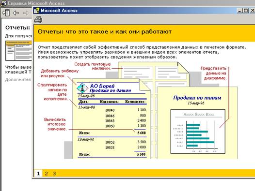The height and width of the screenshot is (191, 255).
Task: Minimize the Microsoft Access help window
Action: click(239, 11)
